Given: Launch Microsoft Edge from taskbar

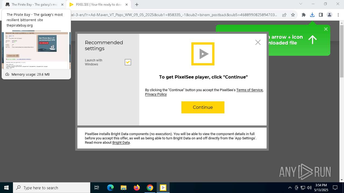Looking at the screenshot, I should coord(110,188).
